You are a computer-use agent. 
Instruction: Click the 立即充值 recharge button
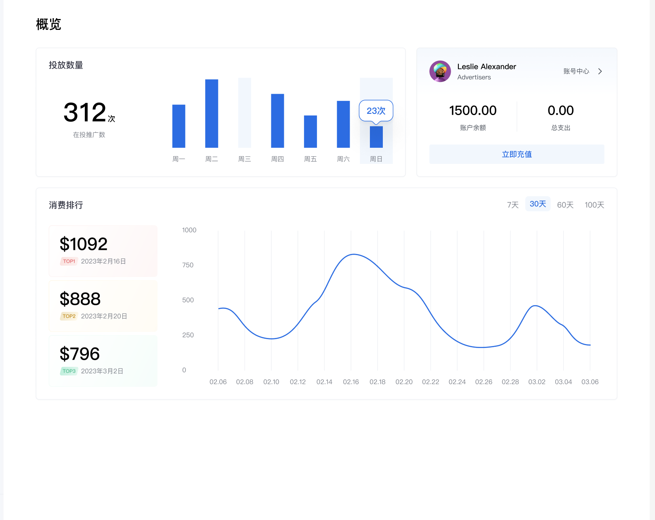tap(516, 154)
